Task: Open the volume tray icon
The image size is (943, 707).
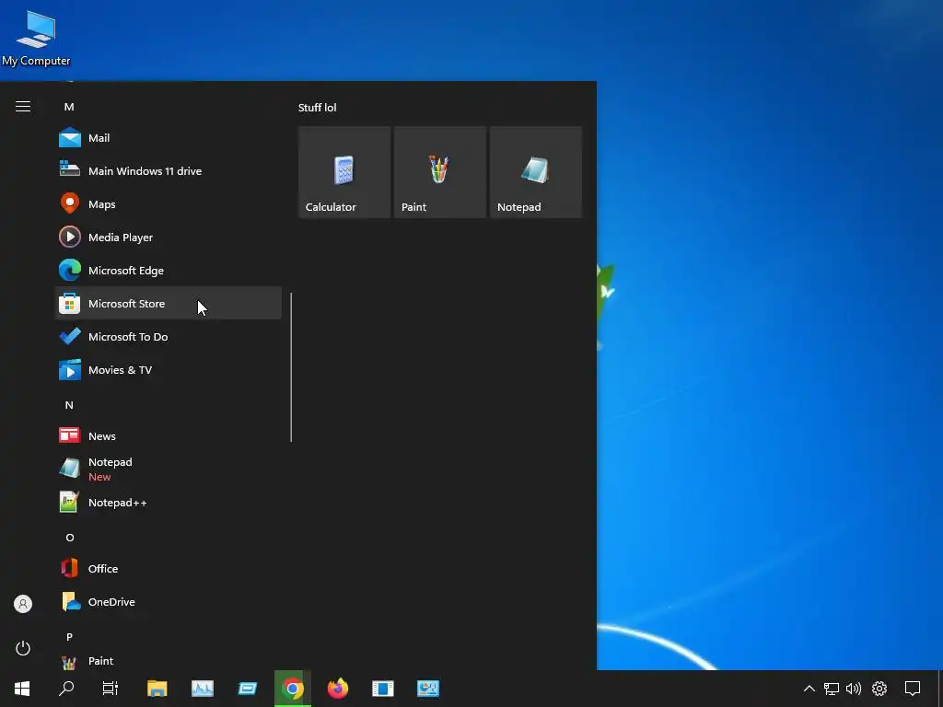Action: click(x=854, y=689)
